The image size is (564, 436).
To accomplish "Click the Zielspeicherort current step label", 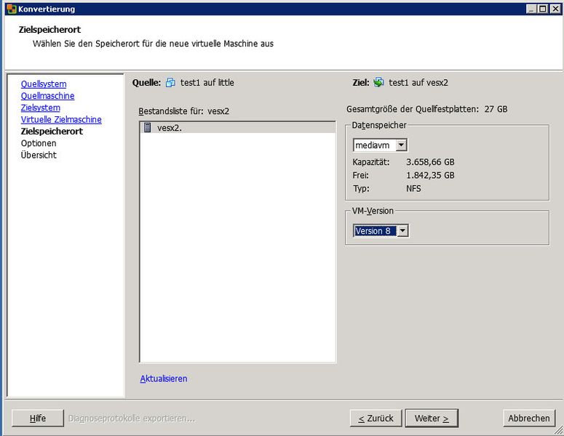I will (52, 132).
